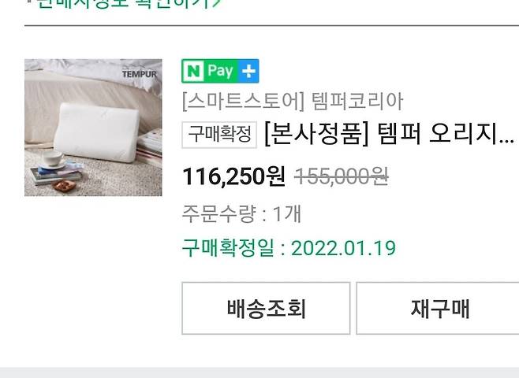Click the 주문수량 : 1개 text
This screenshot has width=519, height=378.
click(241, 213)
